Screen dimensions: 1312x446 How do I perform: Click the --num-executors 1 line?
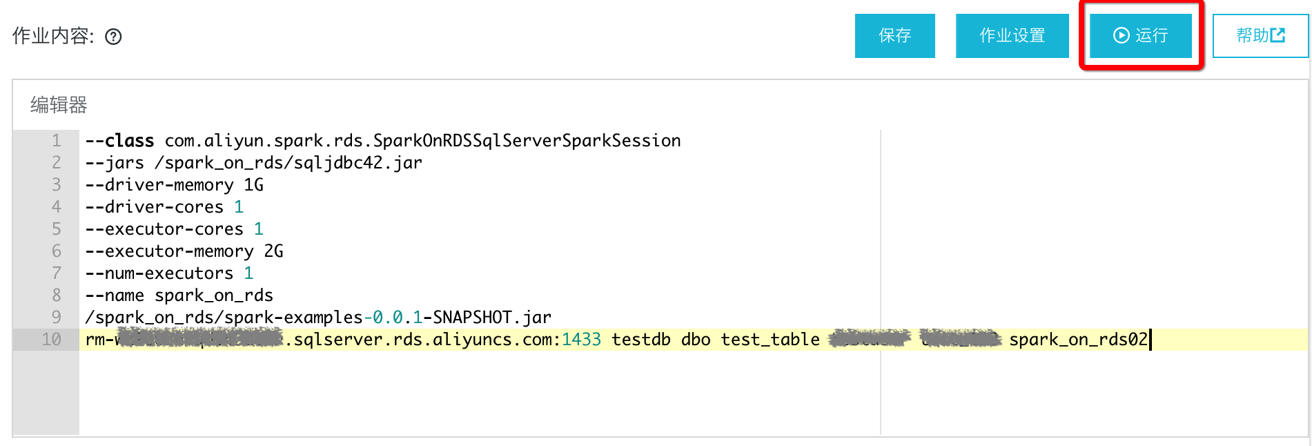click(x=169, y=273)
